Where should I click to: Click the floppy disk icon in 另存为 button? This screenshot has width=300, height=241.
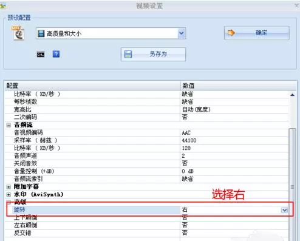coord(128,54)
